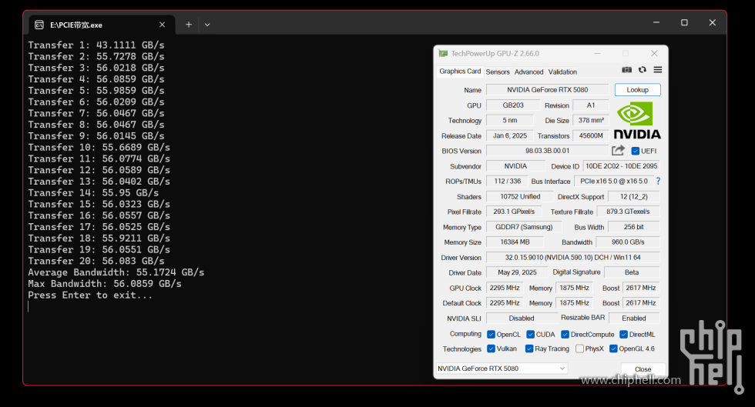Viewport: 755px width, 407px height.
Task: Click the Driver Date May 29, 2025 value
Action: [x=517, y=272]
